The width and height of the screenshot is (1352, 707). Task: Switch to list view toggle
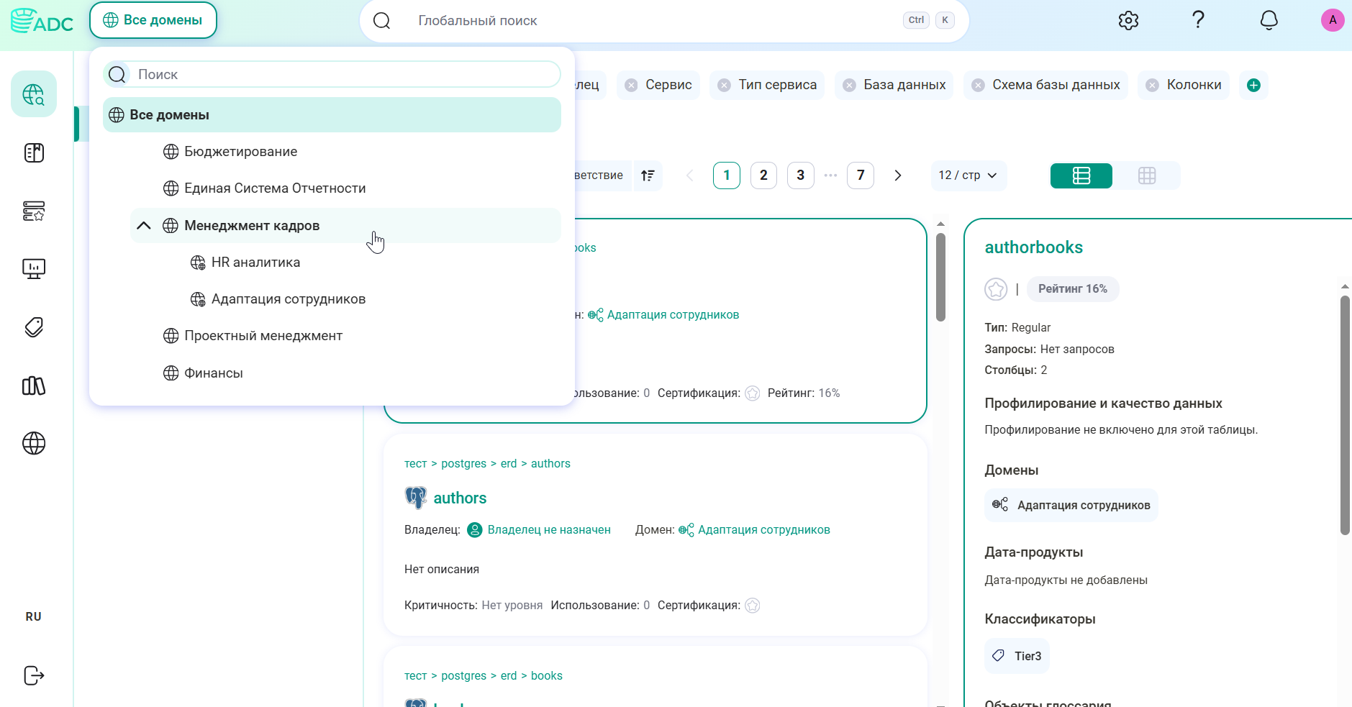1081,175
